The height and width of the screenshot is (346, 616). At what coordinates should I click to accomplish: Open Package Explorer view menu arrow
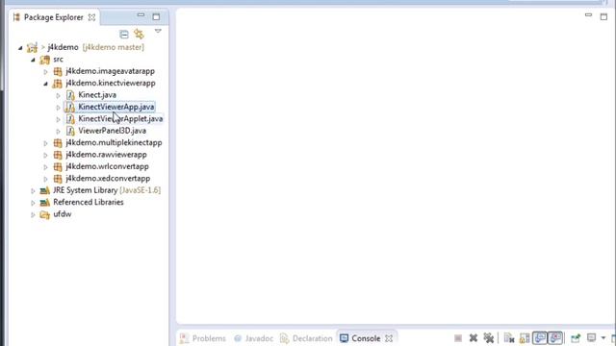tap(158, 31)
